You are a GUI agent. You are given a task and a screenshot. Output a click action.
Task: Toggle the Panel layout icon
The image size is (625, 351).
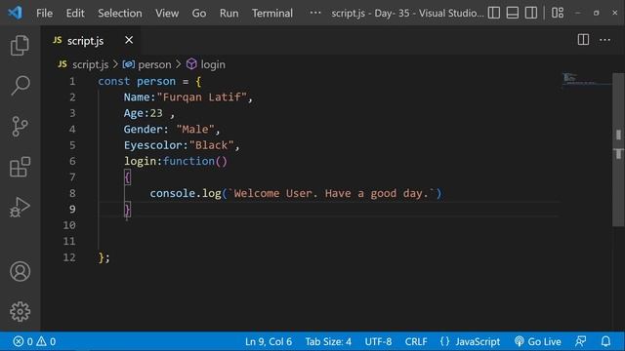512,13
